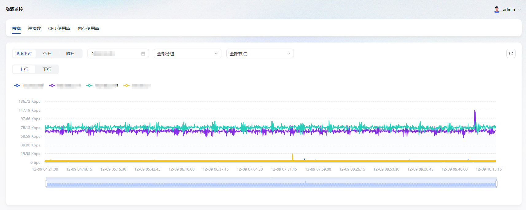Click the calendar icon in date field

[x=143, y=54]
